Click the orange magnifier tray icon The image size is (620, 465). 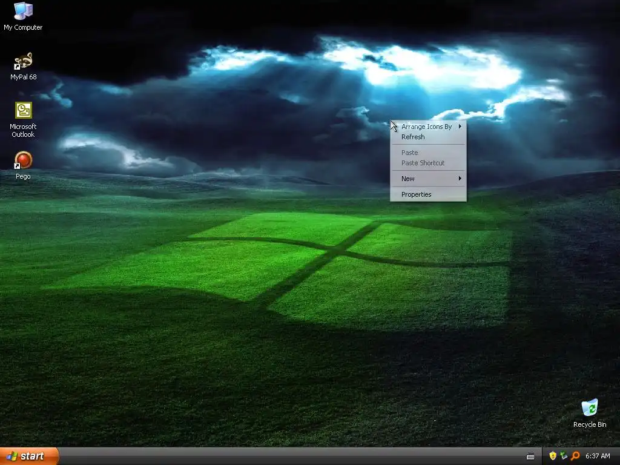pyautogui.click(x=575, y=456)
